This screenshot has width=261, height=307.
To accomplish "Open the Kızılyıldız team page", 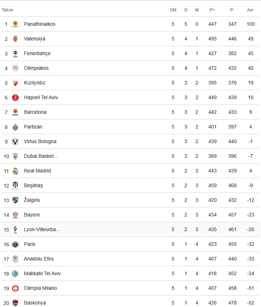I will (x=35, y=83).
